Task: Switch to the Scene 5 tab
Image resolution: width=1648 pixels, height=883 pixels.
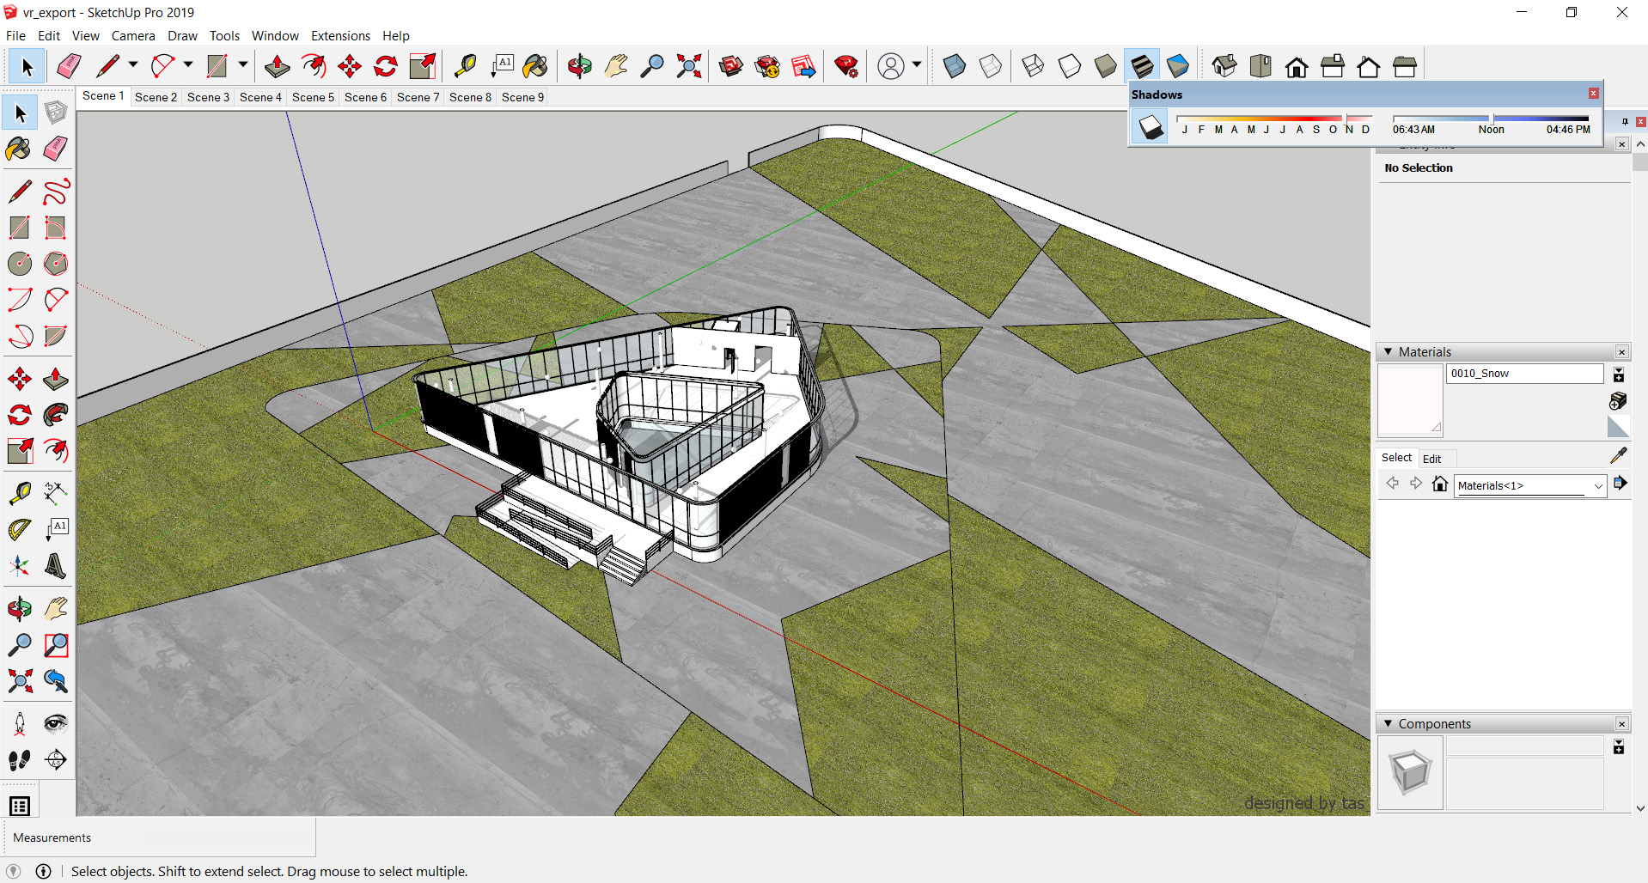Action: pyautogui.click(x=313, y=97)
